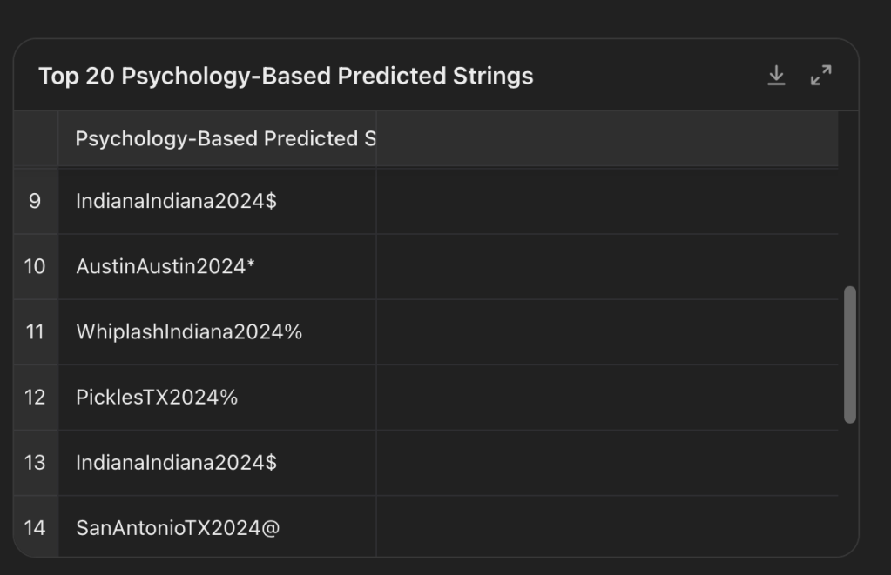Download the predicted strings table
Viewport: 891px width, 575px height.
coord(776,77)
